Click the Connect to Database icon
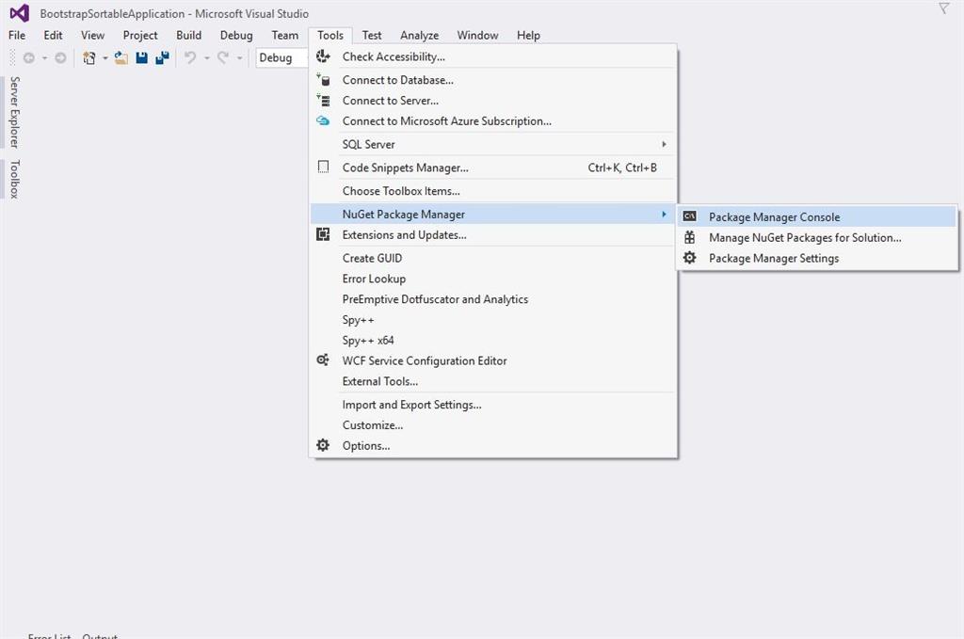This screenshot has height=639, width=964. click(323, 79)
